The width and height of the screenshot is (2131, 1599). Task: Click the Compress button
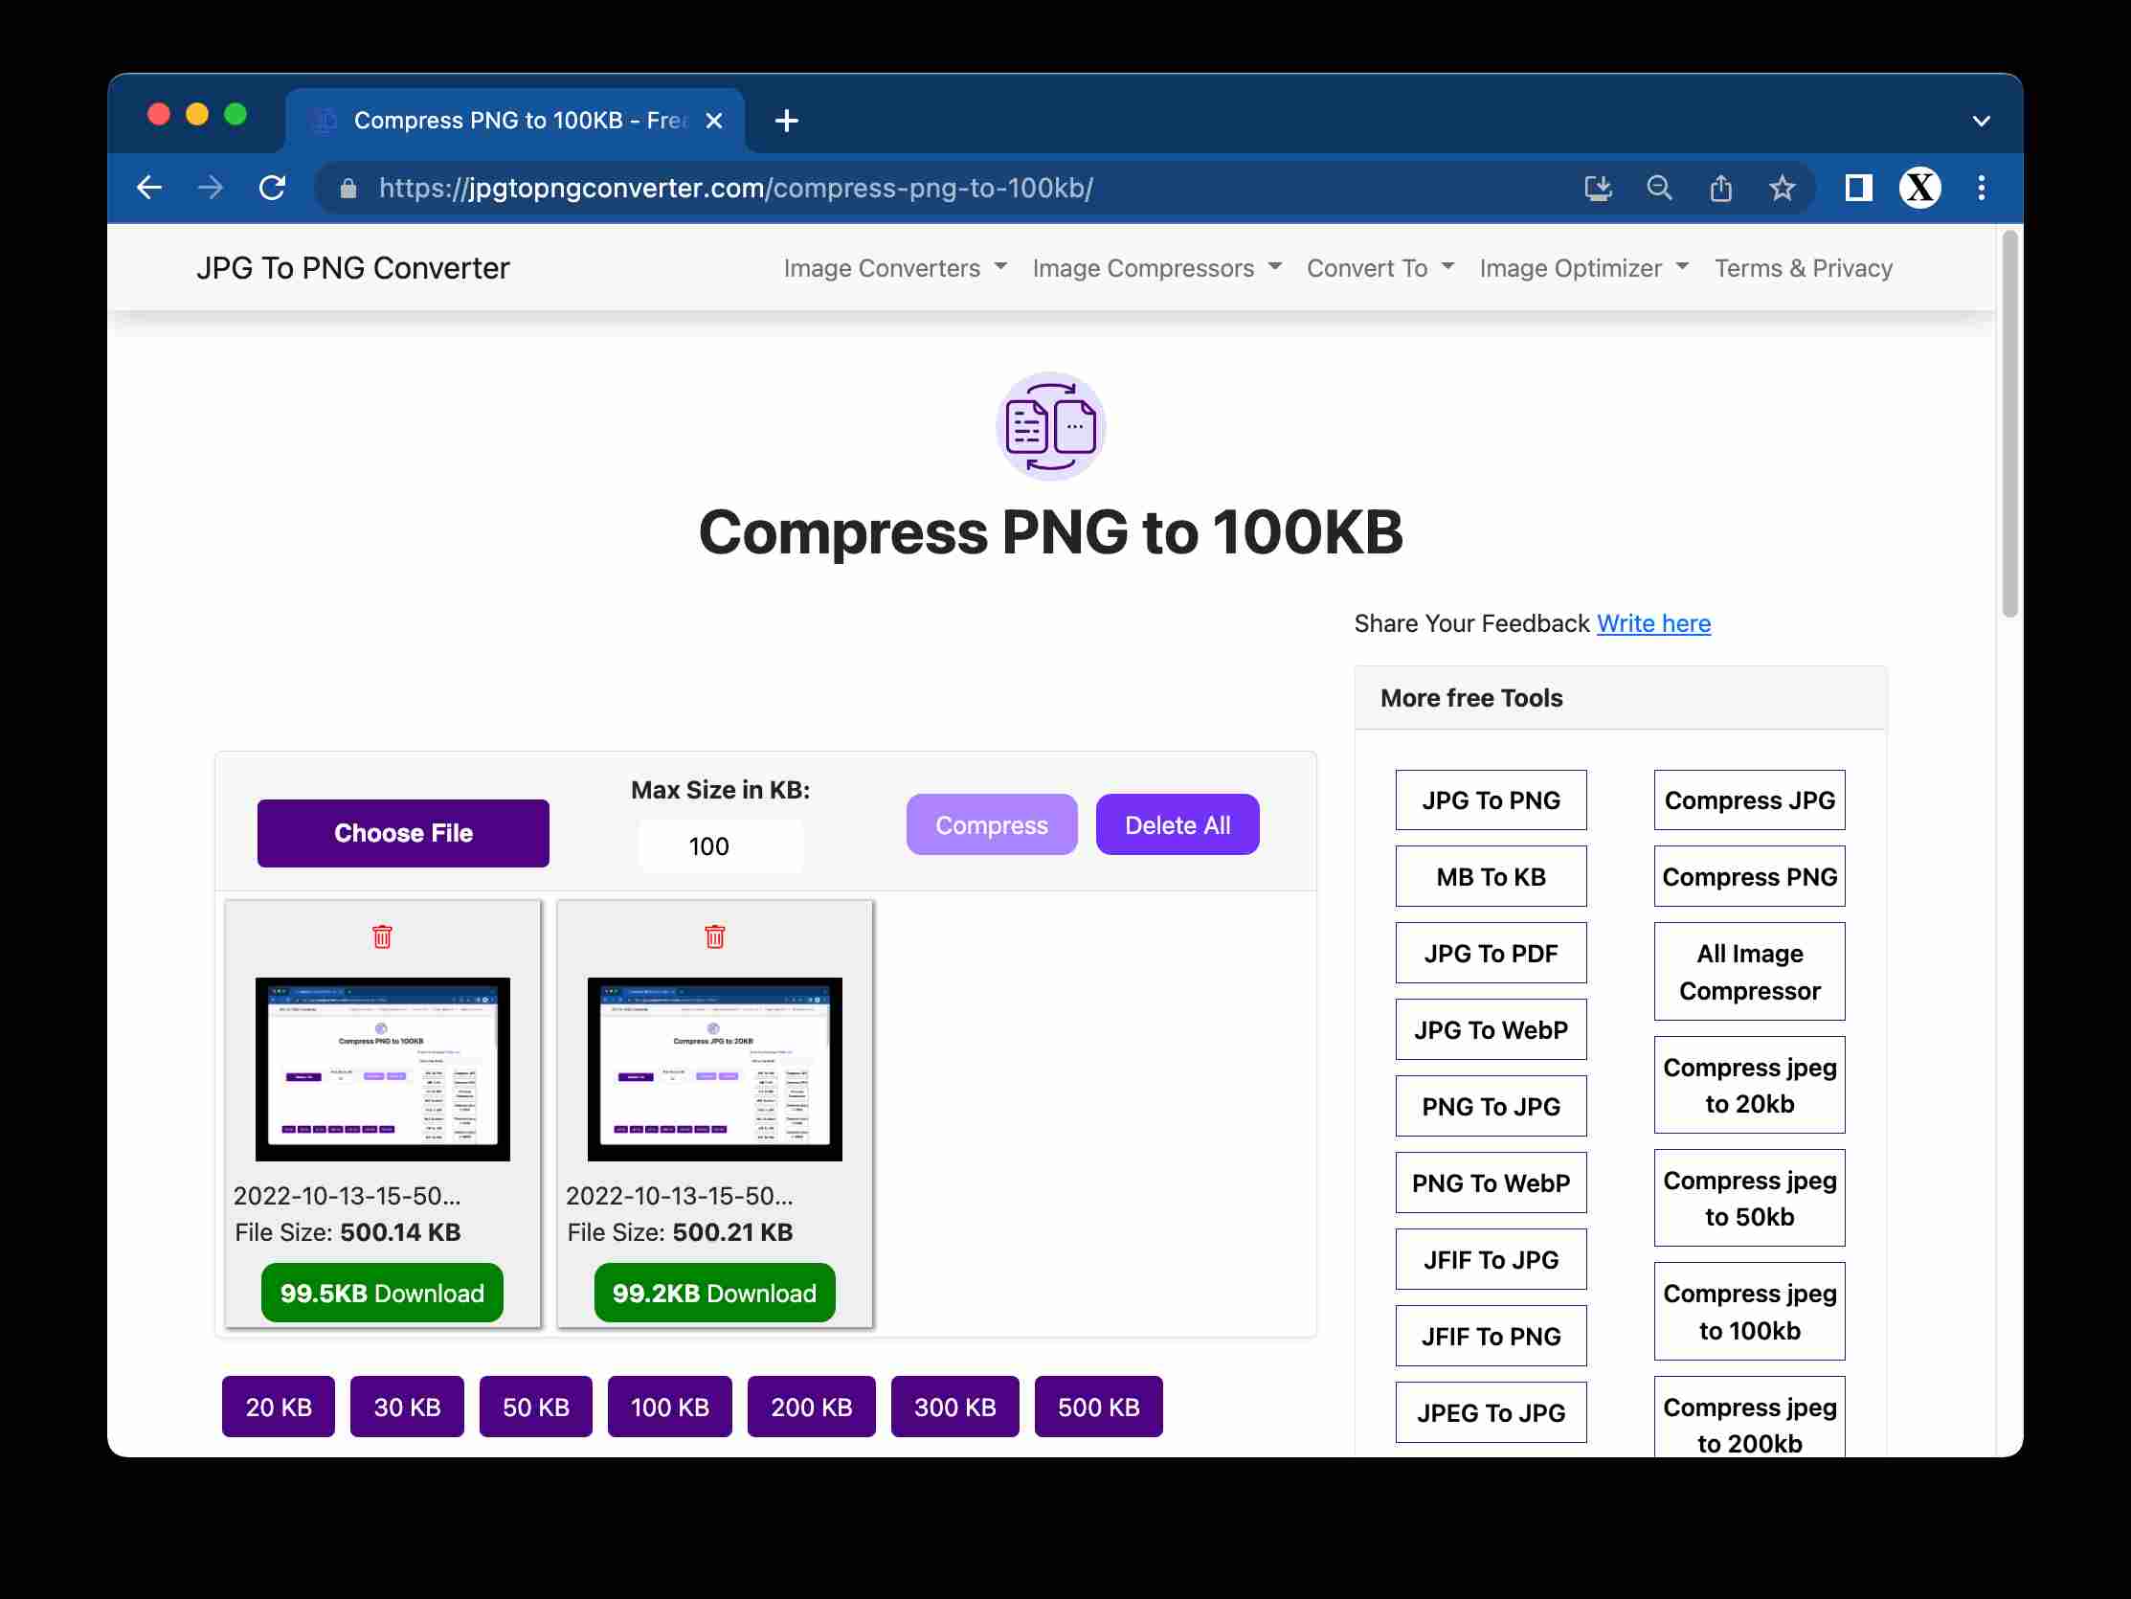993,824
